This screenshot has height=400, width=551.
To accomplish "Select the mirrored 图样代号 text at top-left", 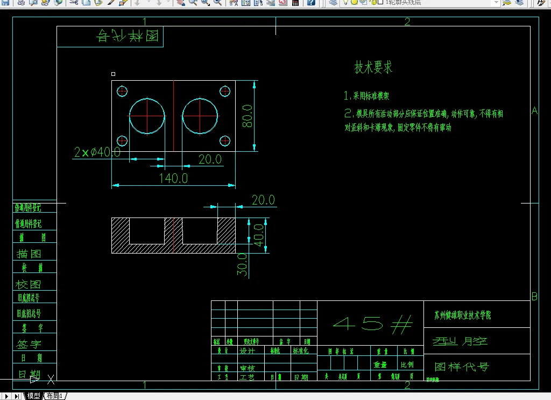I will 128,36.
